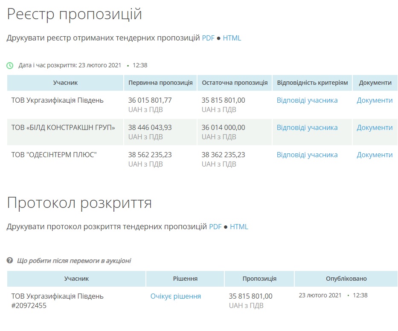The image size is (398, 331).
Task: Click the Первинна пропозиція column header
Action: (160, 83)
